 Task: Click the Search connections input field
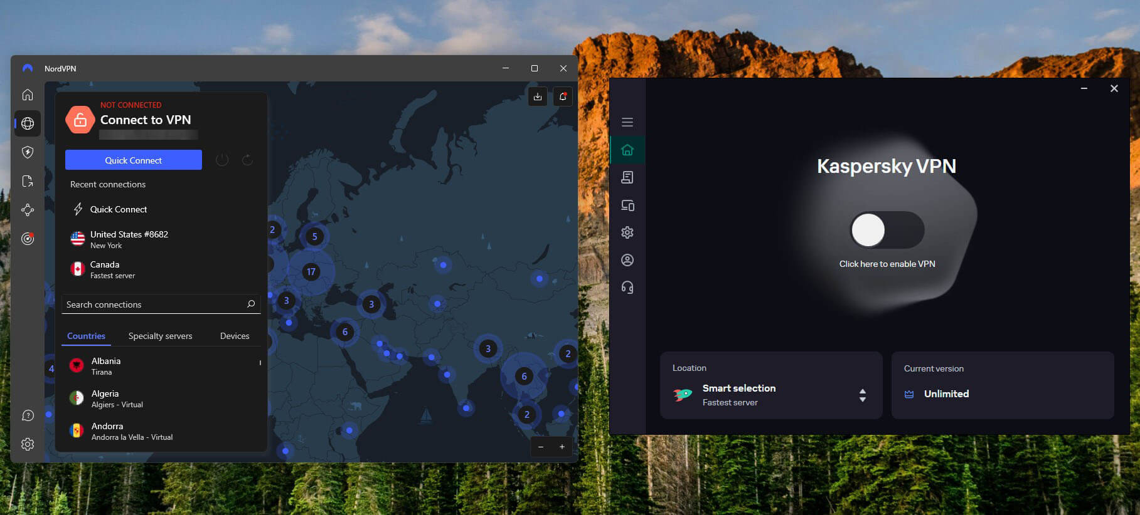tap(161, 304)
